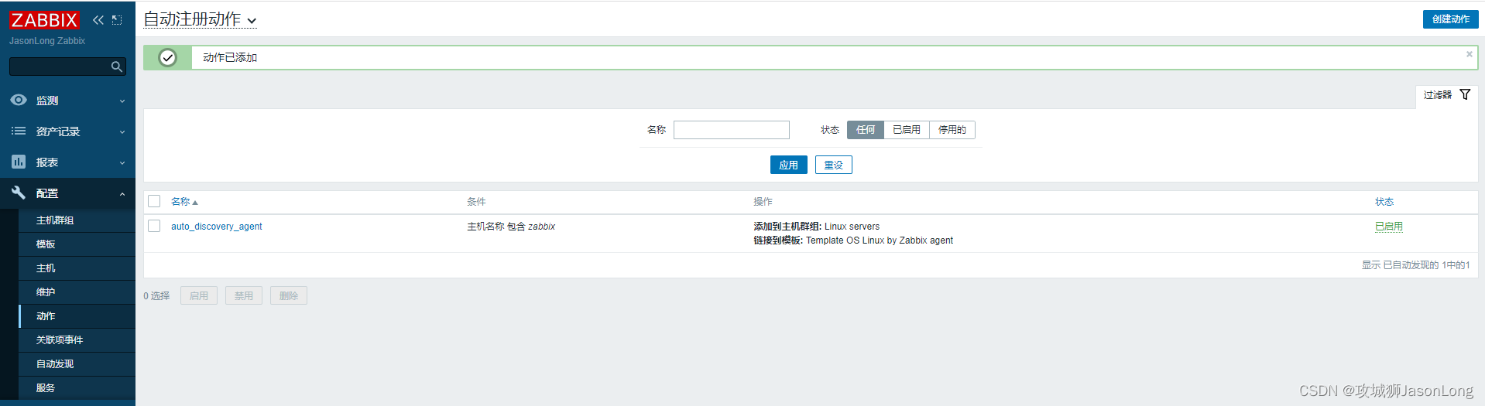Open 模板 in the sidebar
Image resolution: width=1485 pixels, height=406 pixels.
pyautogui.click(x=77, y=244)
